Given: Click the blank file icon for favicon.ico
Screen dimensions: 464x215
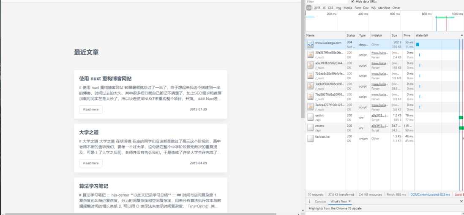Looking at the screenshot, I should 310,139.
